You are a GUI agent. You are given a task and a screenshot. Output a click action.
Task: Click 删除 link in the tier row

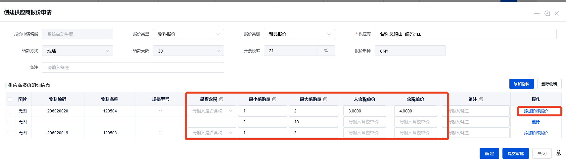[536, 122]
